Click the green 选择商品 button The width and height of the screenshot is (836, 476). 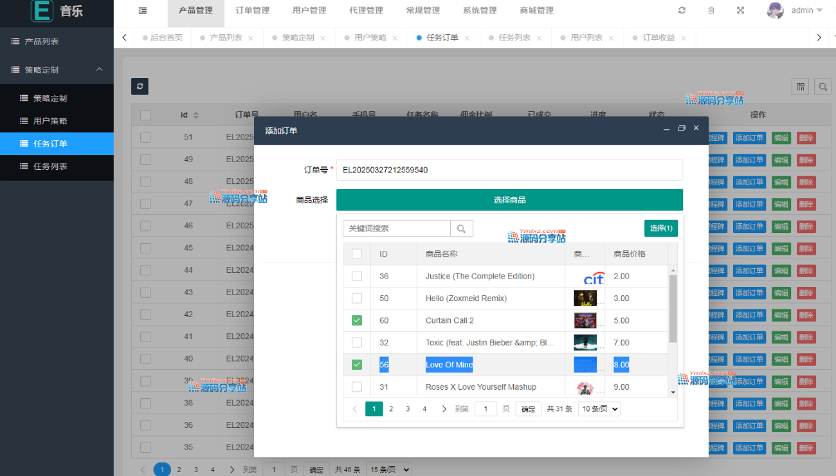tap(509, 200)
